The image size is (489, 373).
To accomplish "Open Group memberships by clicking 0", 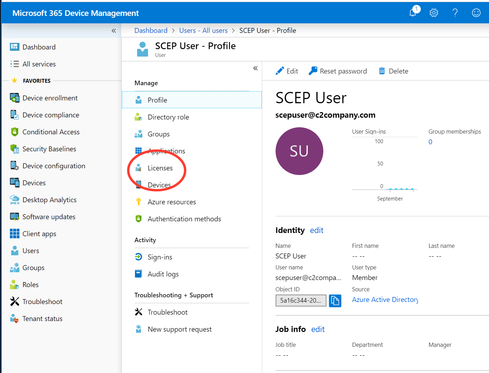I will click(x=430, y=142).
